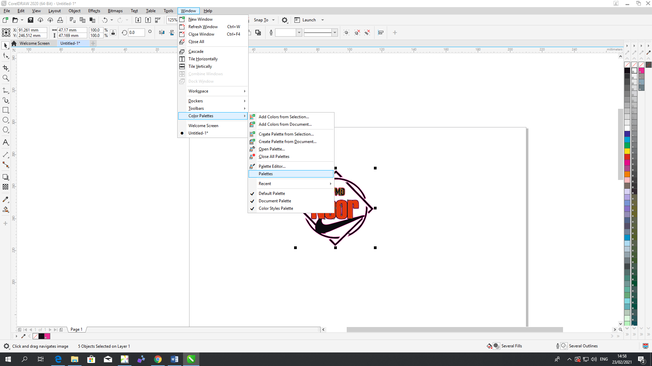The height and width of the screenshot is (366, 652).
Task: Select the Transparency tool
Action: coord(5,187)
